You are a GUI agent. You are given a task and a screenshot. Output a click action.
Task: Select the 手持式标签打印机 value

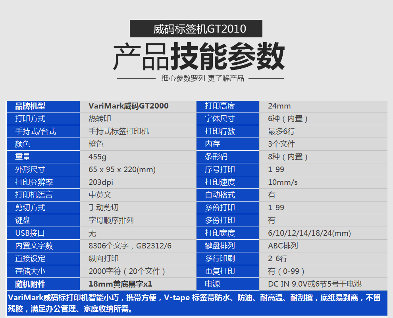click(x=119, y=132)
